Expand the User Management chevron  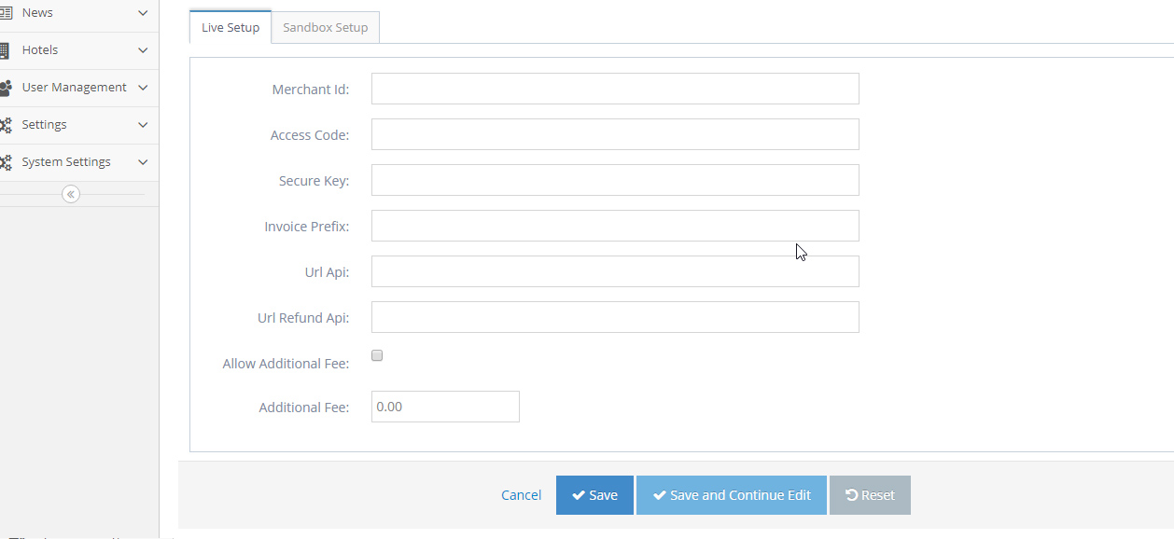(142, 87)
